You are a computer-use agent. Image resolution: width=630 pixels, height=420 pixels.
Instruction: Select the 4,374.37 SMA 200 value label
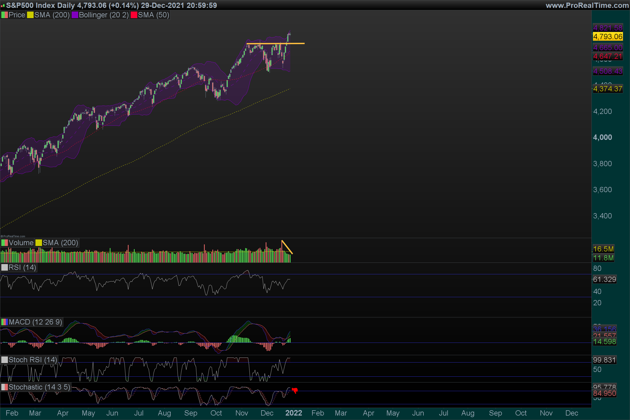click(x=607, y=89)
